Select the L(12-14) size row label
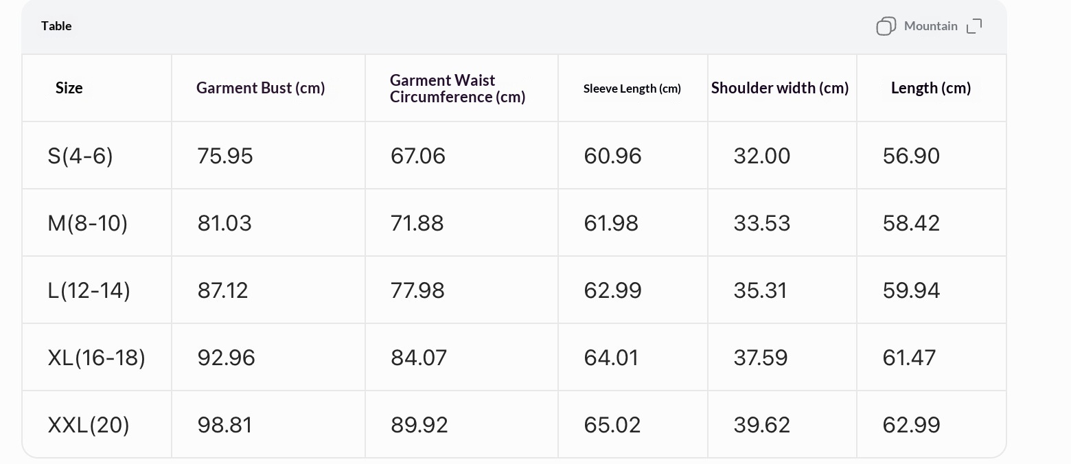This screenshot has width=1071, height=464. (x=89, y=290)
